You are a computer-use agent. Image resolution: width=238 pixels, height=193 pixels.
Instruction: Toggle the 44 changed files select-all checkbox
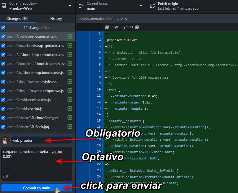3,28
